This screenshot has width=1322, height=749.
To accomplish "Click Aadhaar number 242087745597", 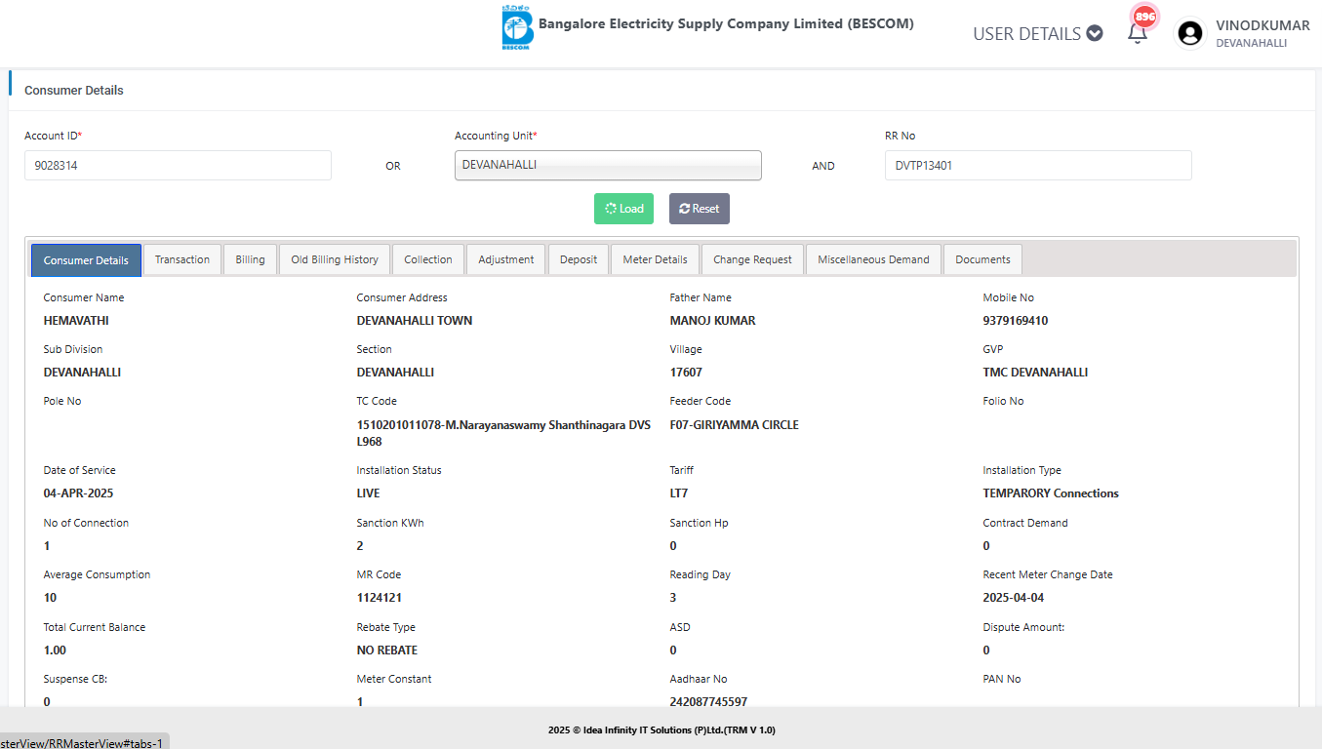I will [709, 702].
